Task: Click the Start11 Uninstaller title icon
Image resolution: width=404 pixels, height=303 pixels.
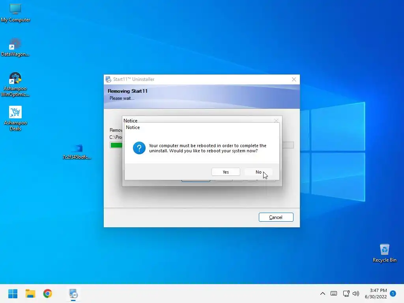Action: coord(108,79)
